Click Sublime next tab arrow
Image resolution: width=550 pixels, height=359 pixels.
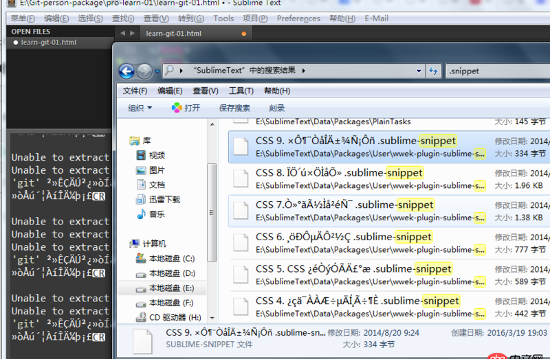click(x=132, y=33)
